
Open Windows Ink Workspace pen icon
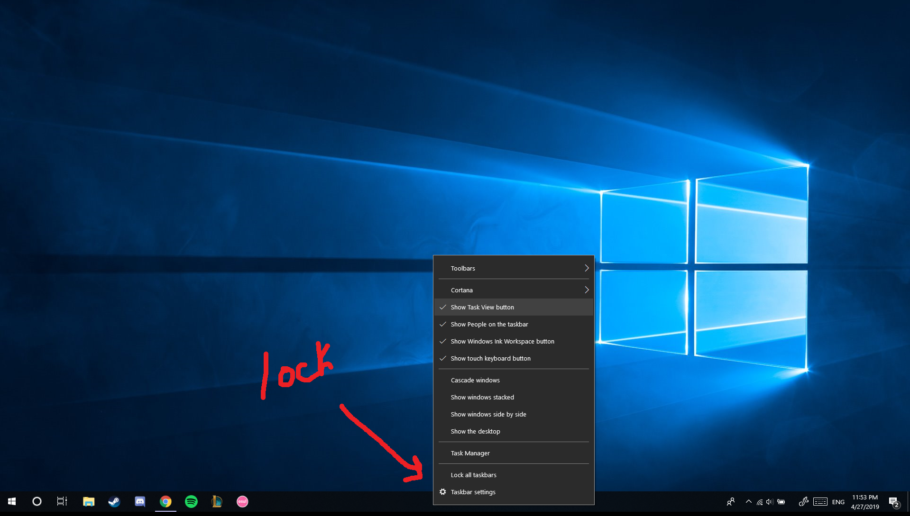(x=803, y=502)
